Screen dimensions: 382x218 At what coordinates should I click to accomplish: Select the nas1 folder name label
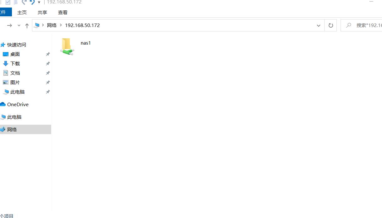coord(86,43)
